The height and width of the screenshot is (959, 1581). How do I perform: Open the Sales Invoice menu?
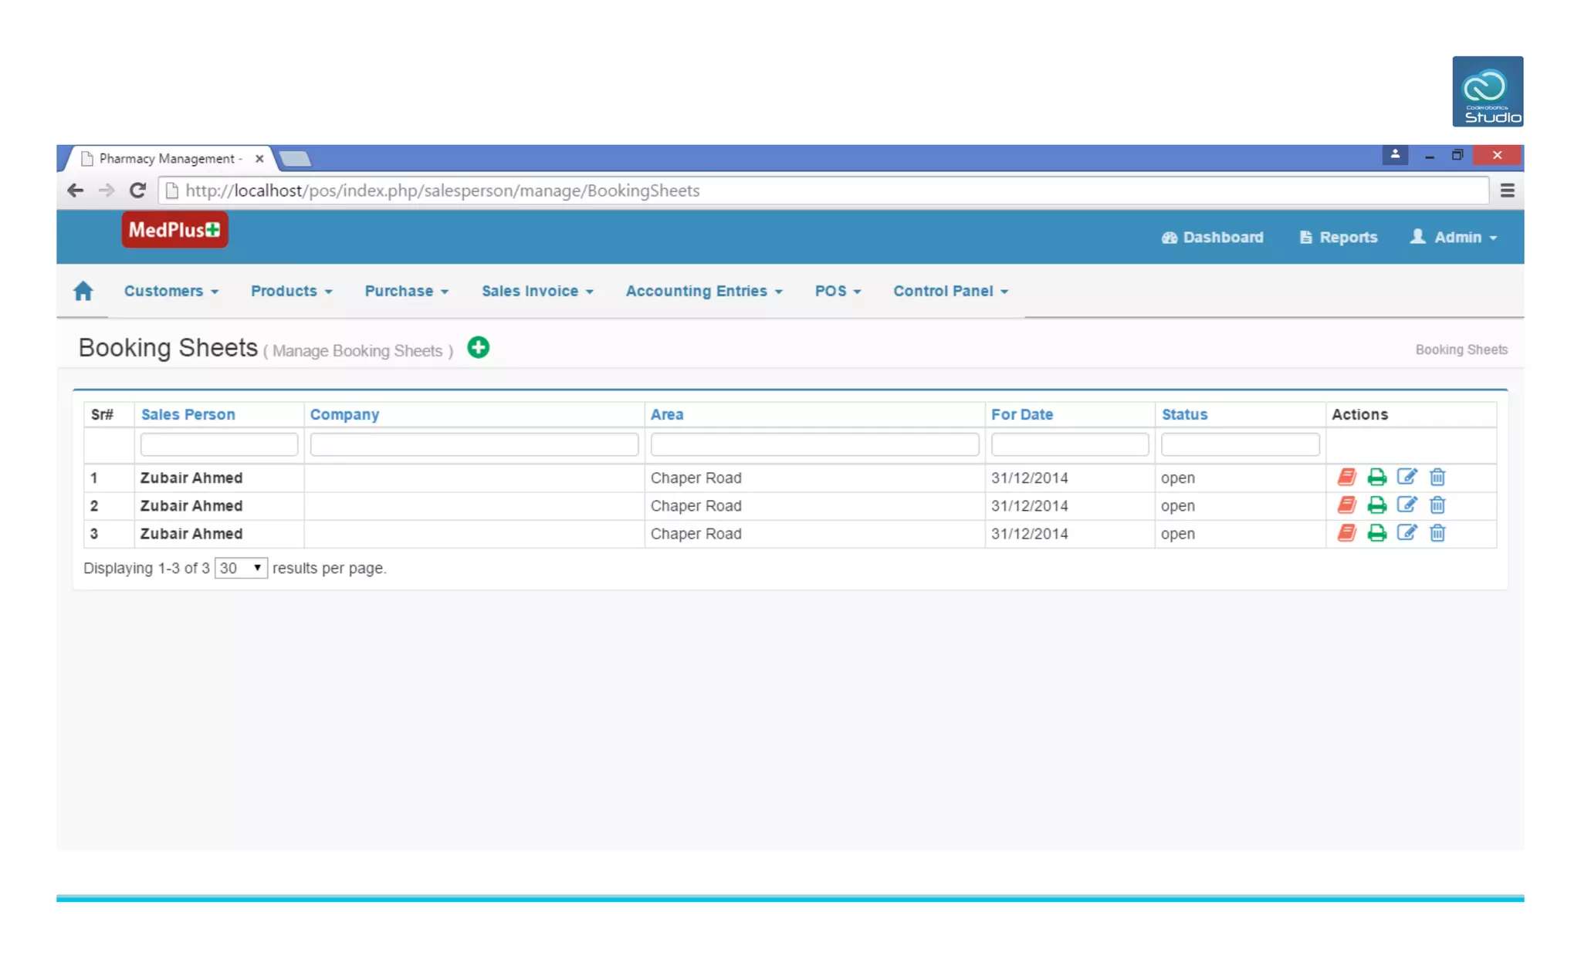tap(537, 291)
